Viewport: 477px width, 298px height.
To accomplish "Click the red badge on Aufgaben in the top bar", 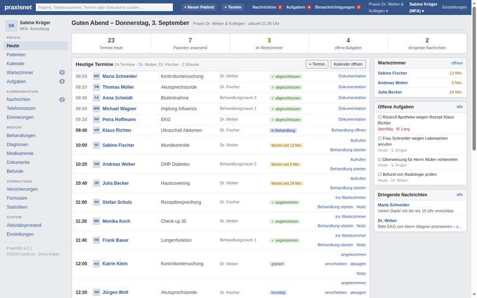I will 309,7.
